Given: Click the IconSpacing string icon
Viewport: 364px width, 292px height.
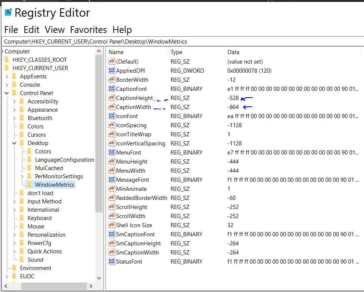Looking at the screenshot, I should coord(111,125).
